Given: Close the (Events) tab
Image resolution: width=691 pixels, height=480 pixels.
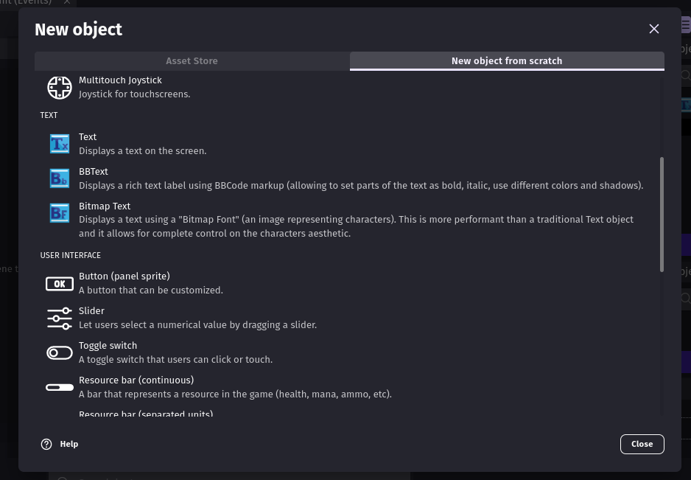Looking at the screenshot, I should tap(66, 3).
